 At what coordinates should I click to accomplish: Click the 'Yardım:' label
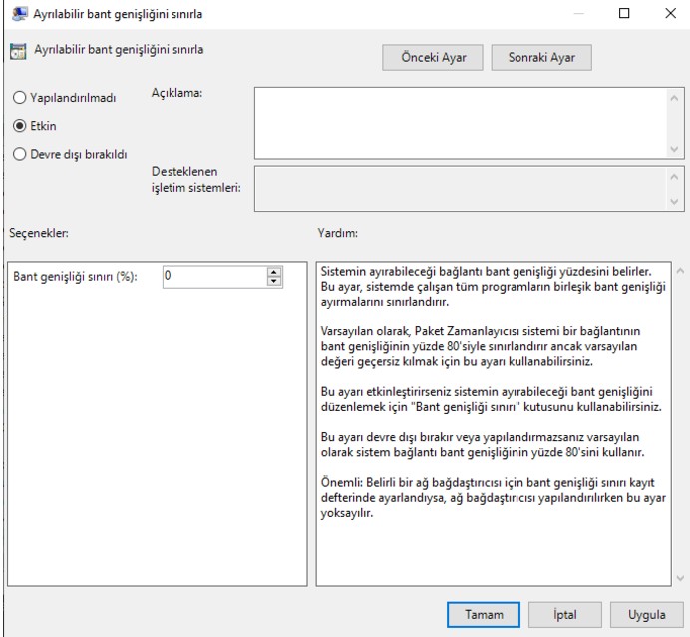pos(337,233)
